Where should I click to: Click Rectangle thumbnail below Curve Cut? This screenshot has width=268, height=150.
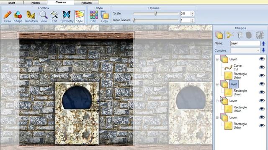click(228, 76)
